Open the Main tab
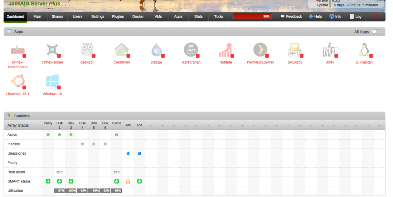 click(x=37, y=16)
